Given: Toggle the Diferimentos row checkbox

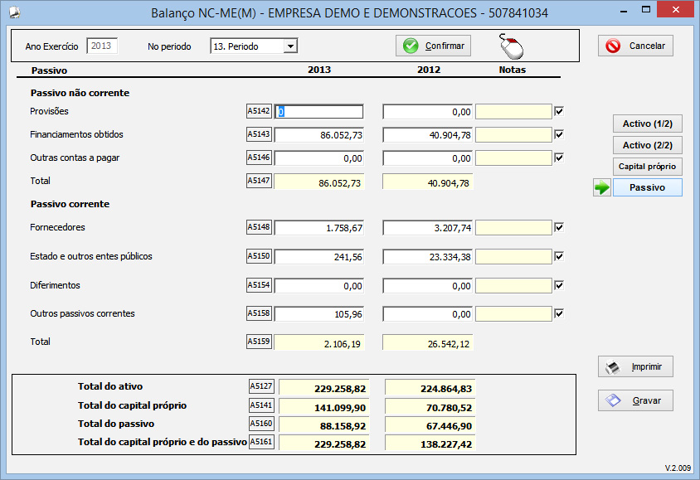Looking at the screenshot, I should [x=559, y=285].
